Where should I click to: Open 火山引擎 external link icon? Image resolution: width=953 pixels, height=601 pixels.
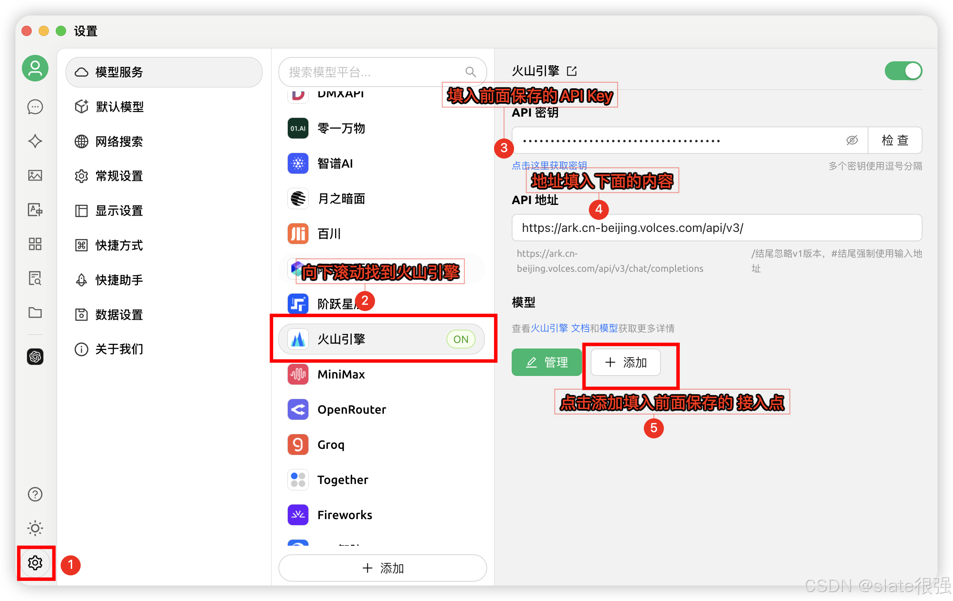point(572,71)
